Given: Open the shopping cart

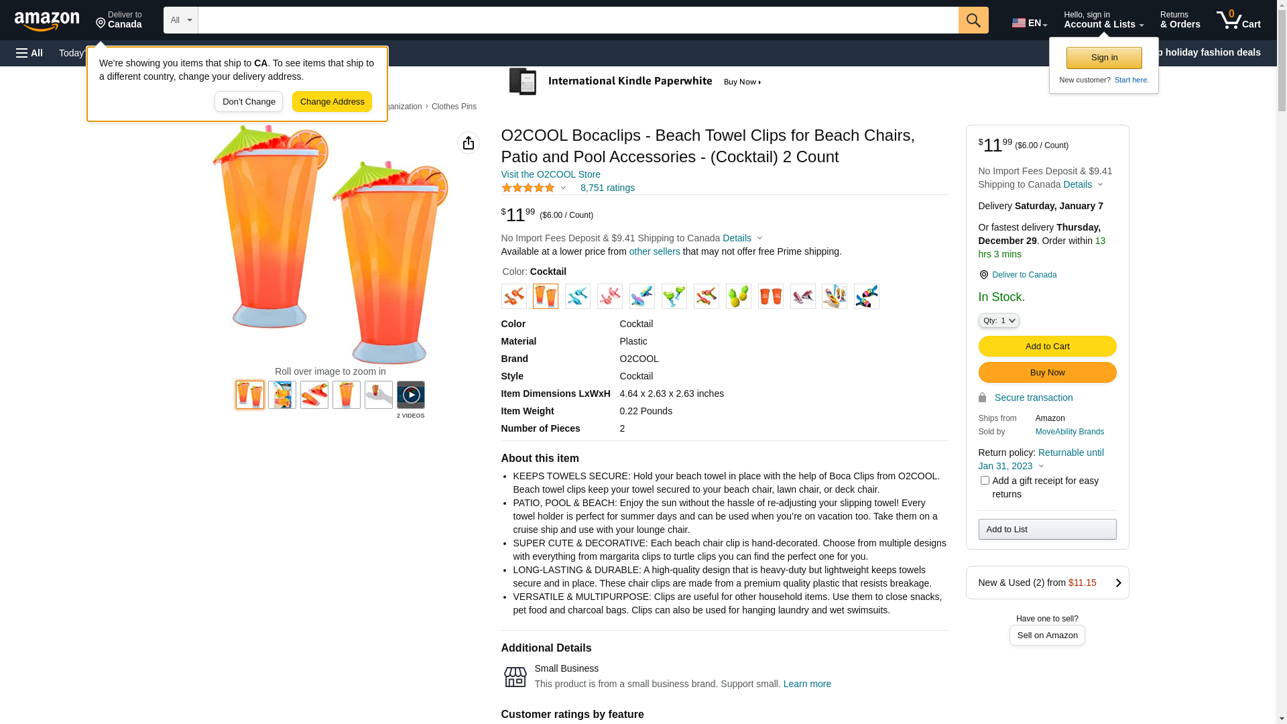Looking at the screenshot, I should 1238,20.
